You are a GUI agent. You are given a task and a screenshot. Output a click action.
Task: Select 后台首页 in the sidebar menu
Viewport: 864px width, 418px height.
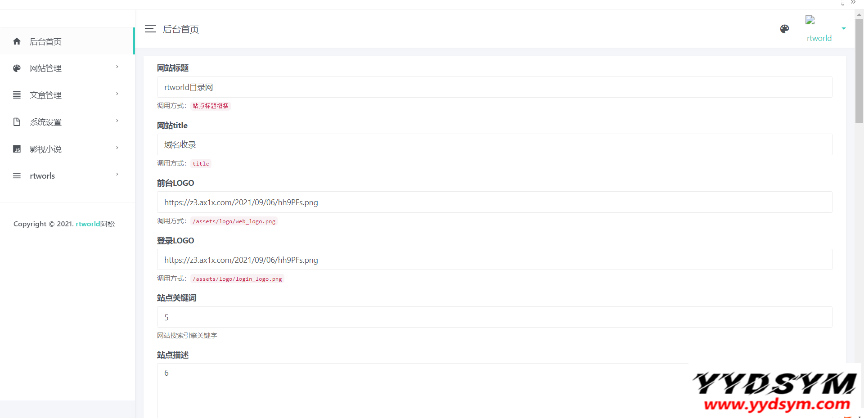[45, 42]
